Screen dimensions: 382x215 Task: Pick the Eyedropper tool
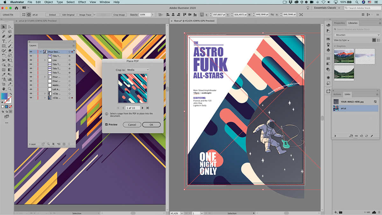coord(4,74)
